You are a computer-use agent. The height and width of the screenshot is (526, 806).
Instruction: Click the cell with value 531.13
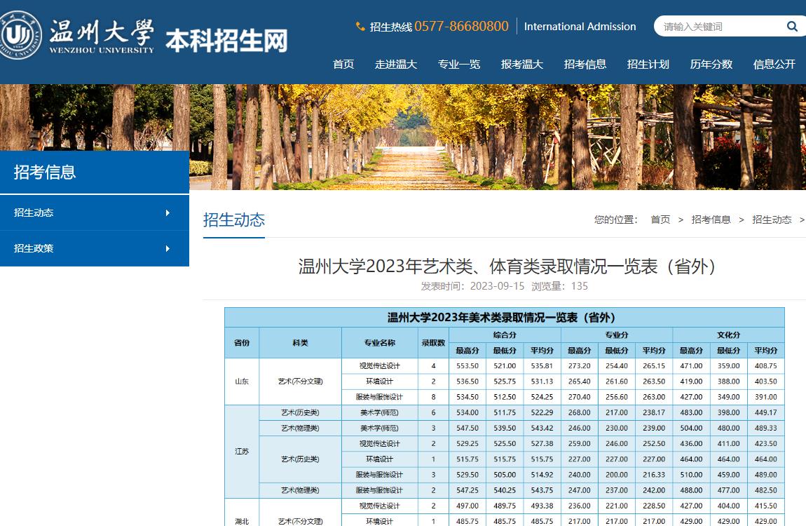[x=542, y=382]
